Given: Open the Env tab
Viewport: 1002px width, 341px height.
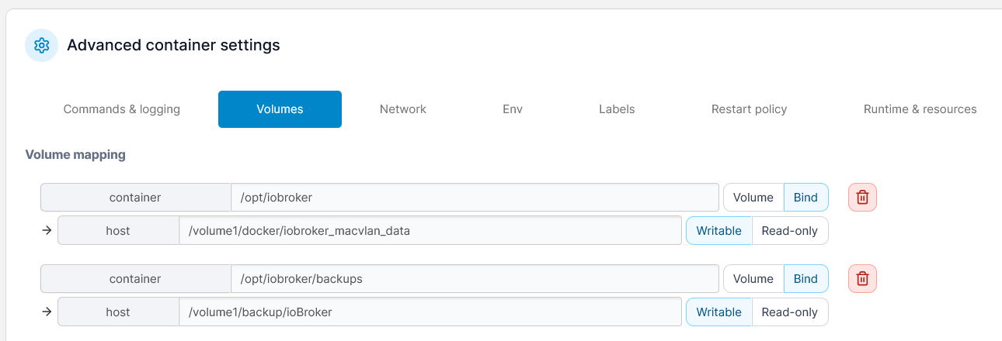Looking at the screenshot, I should (x=513, y=109).
